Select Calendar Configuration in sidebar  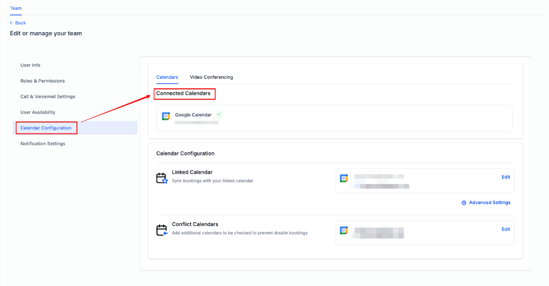click(x=46, y=128)
